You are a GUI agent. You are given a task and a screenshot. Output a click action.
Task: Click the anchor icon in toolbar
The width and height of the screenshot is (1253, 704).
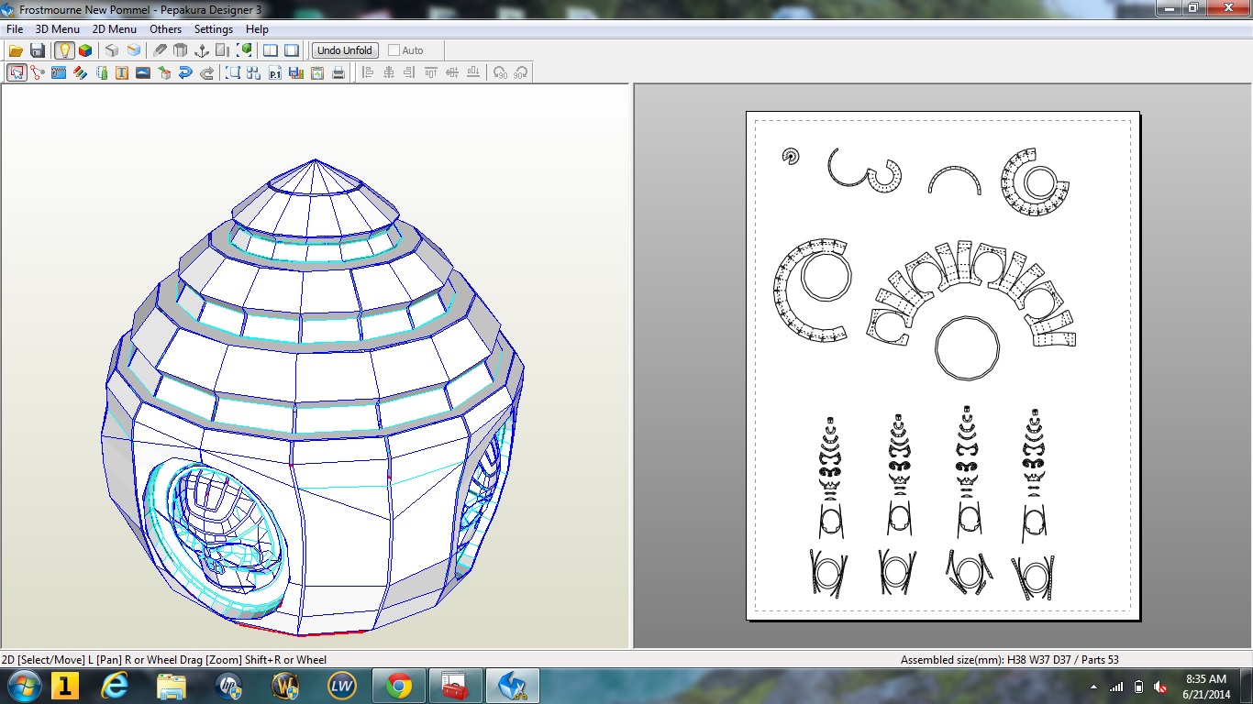coord(202,50)
